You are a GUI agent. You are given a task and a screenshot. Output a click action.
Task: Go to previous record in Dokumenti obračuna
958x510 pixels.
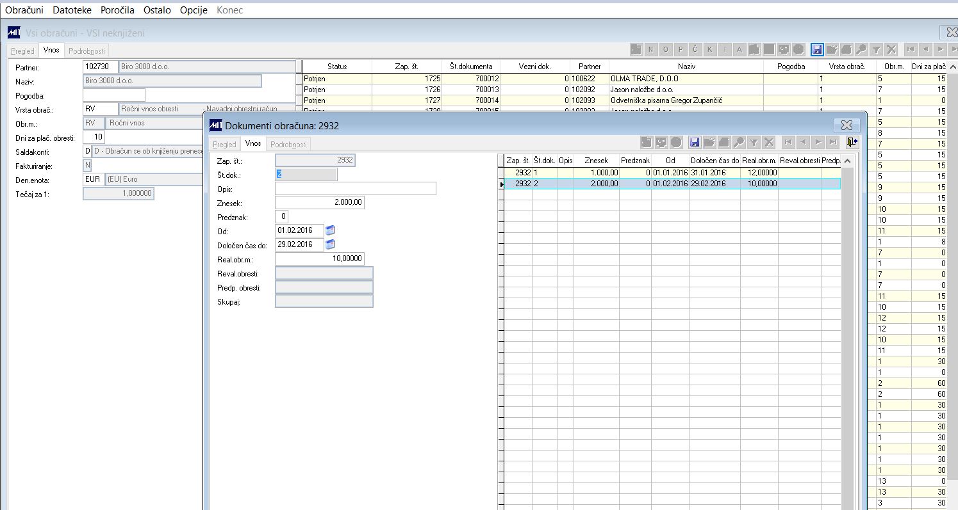pyautogui.click(x=803, y=142)
